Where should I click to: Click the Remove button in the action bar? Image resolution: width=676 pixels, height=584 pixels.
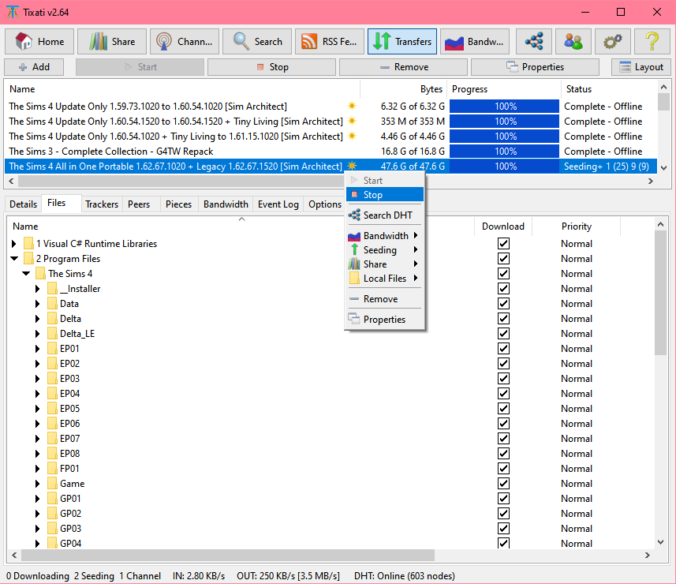404,67
